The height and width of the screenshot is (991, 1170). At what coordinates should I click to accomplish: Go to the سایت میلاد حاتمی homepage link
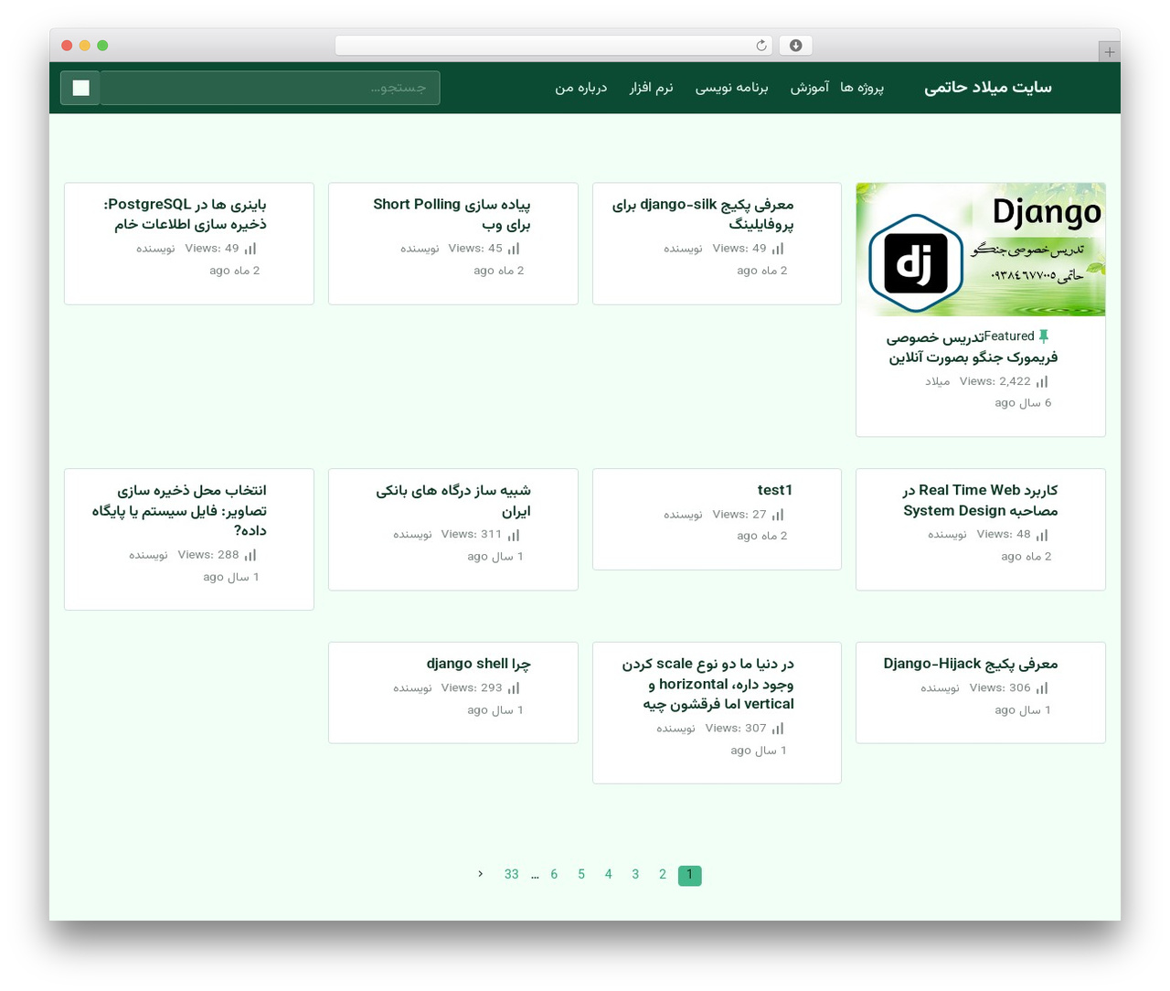point(988,88)
